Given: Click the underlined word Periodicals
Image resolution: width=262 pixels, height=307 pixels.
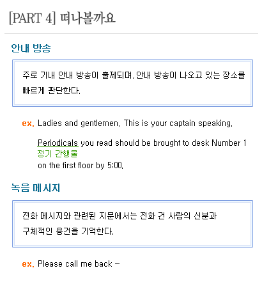Looking at the screenshot, I should pyautogui.click(x=58, y=143).
